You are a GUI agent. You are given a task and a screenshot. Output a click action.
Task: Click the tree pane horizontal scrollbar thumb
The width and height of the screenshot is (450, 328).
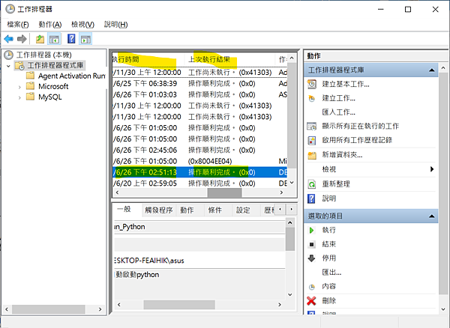pyautogui.click(x=48, y=309)
